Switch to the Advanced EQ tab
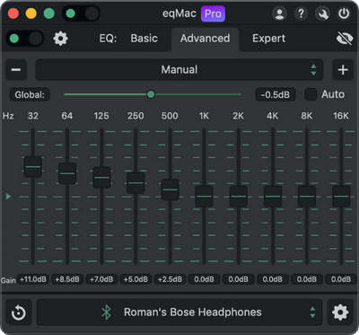 [x=205, y=39]
